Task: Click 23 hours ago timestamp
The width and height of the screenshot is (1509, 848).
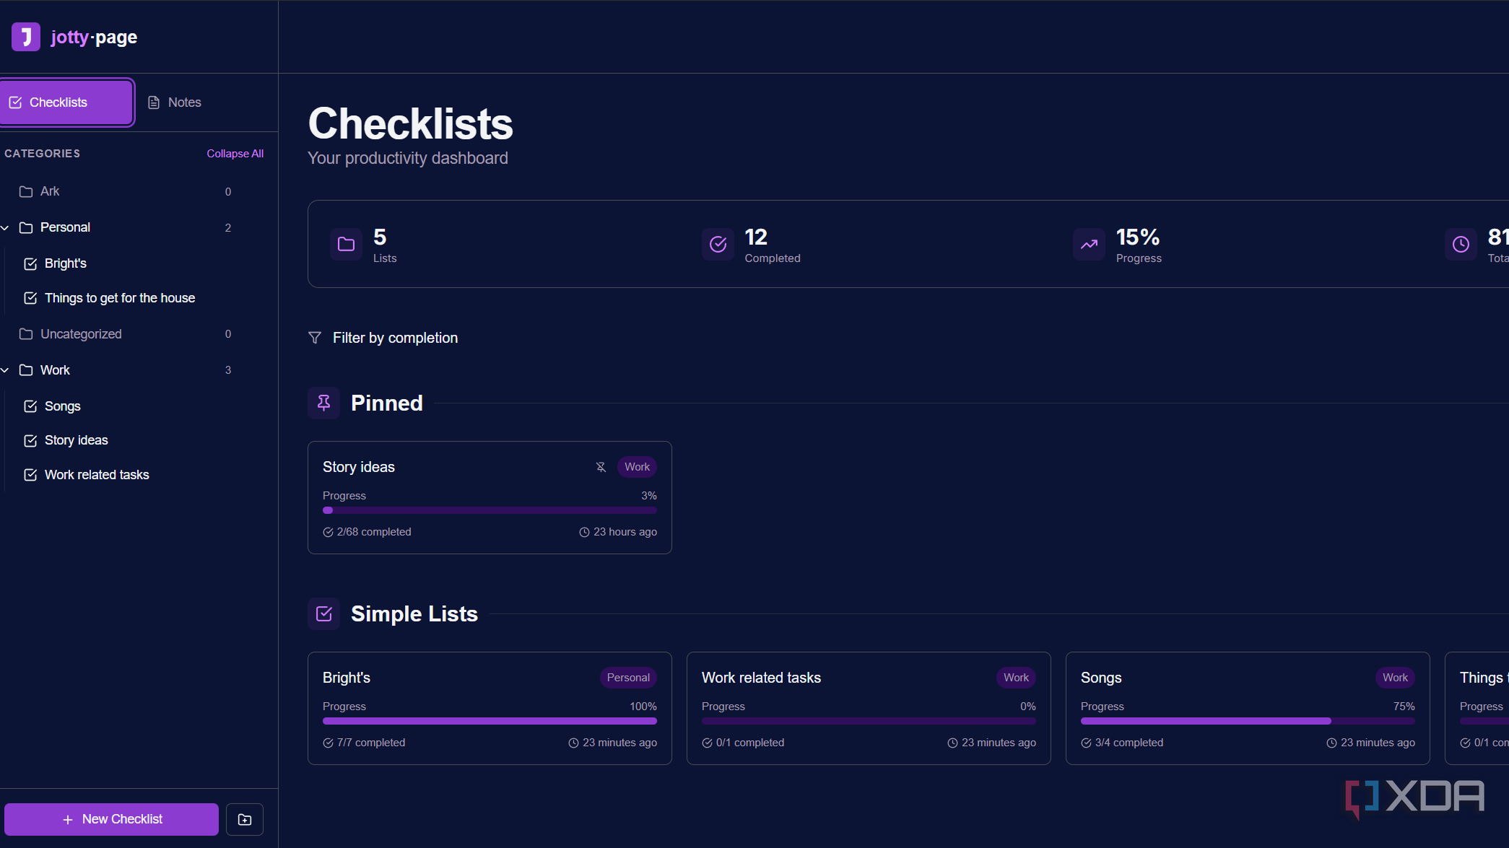Action: coord(618,532)
